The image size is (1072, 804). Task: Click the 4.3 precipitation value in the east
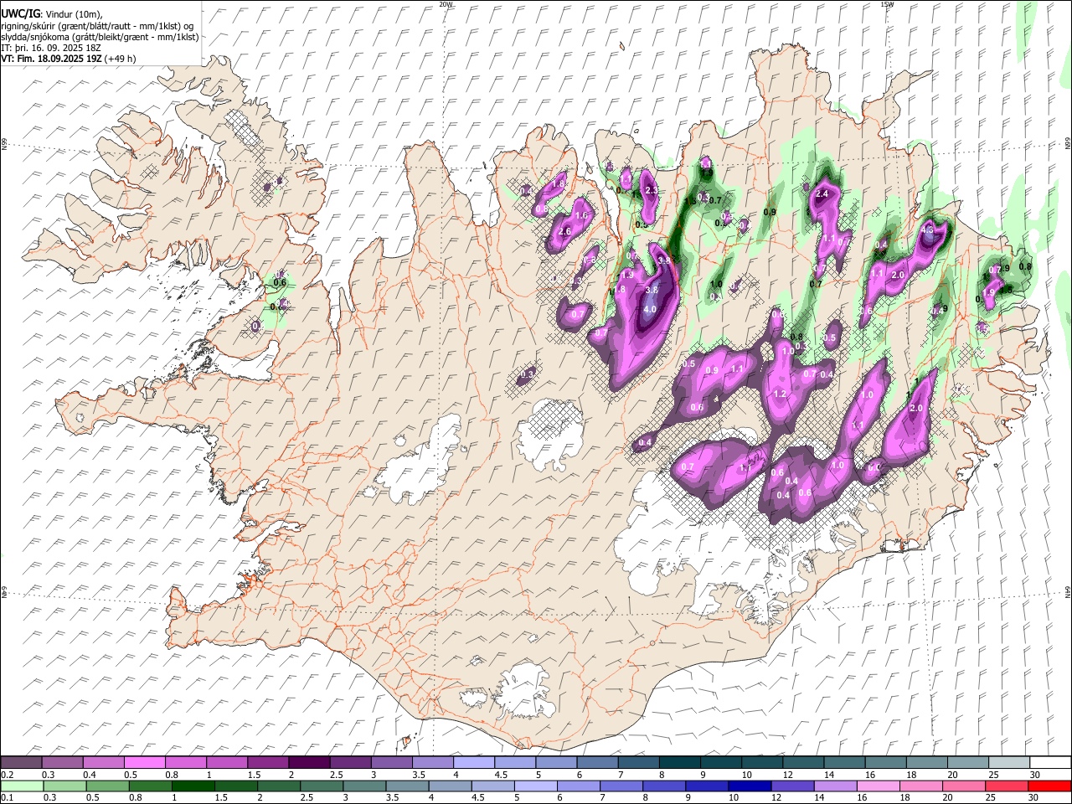pyautogui.click(x=927, y=229)
